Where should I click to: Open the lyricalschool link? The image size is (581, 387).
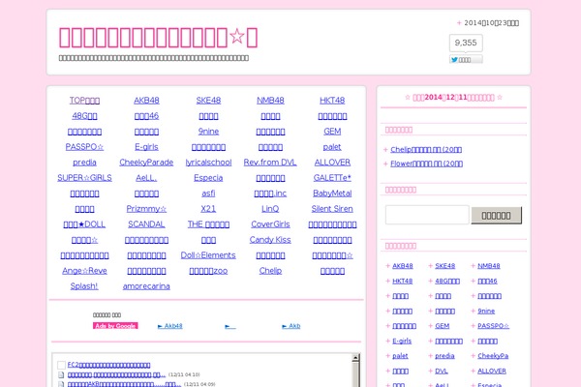tap(208, 163)
